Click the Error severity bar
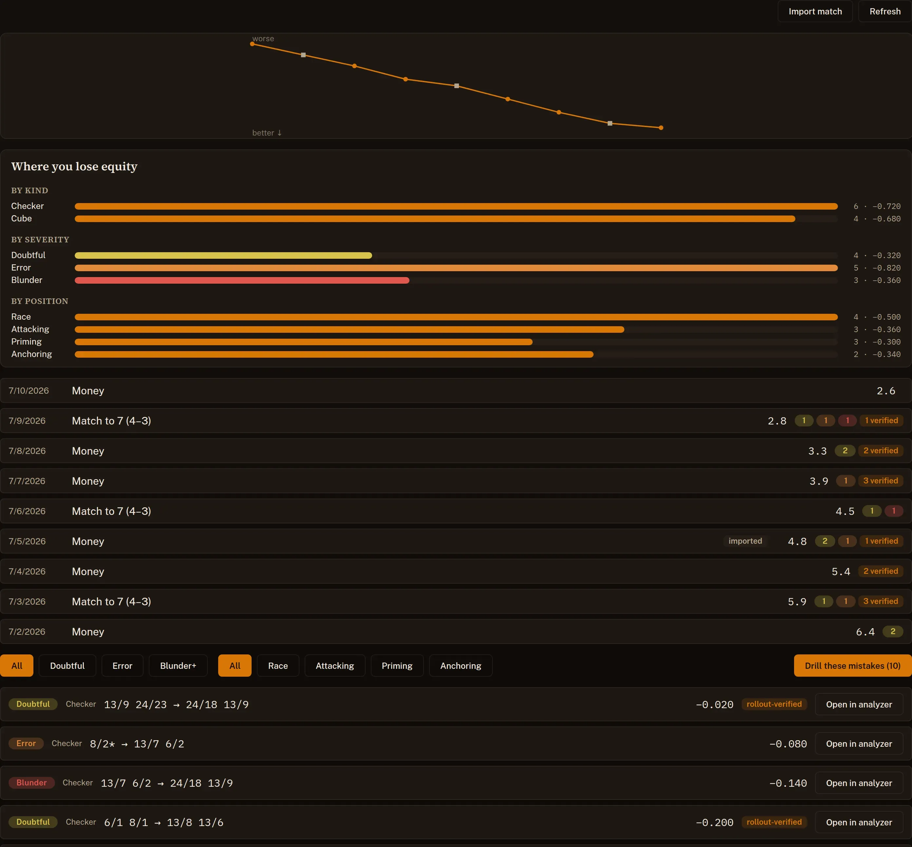This screenshot has height=847, width=912. tap(456, 268)
